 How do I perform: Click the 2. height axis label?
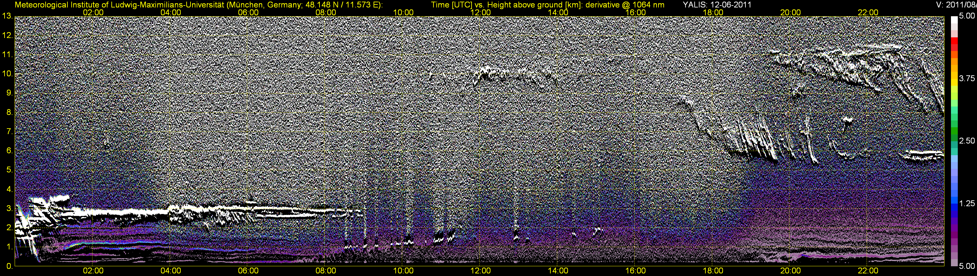10,228
